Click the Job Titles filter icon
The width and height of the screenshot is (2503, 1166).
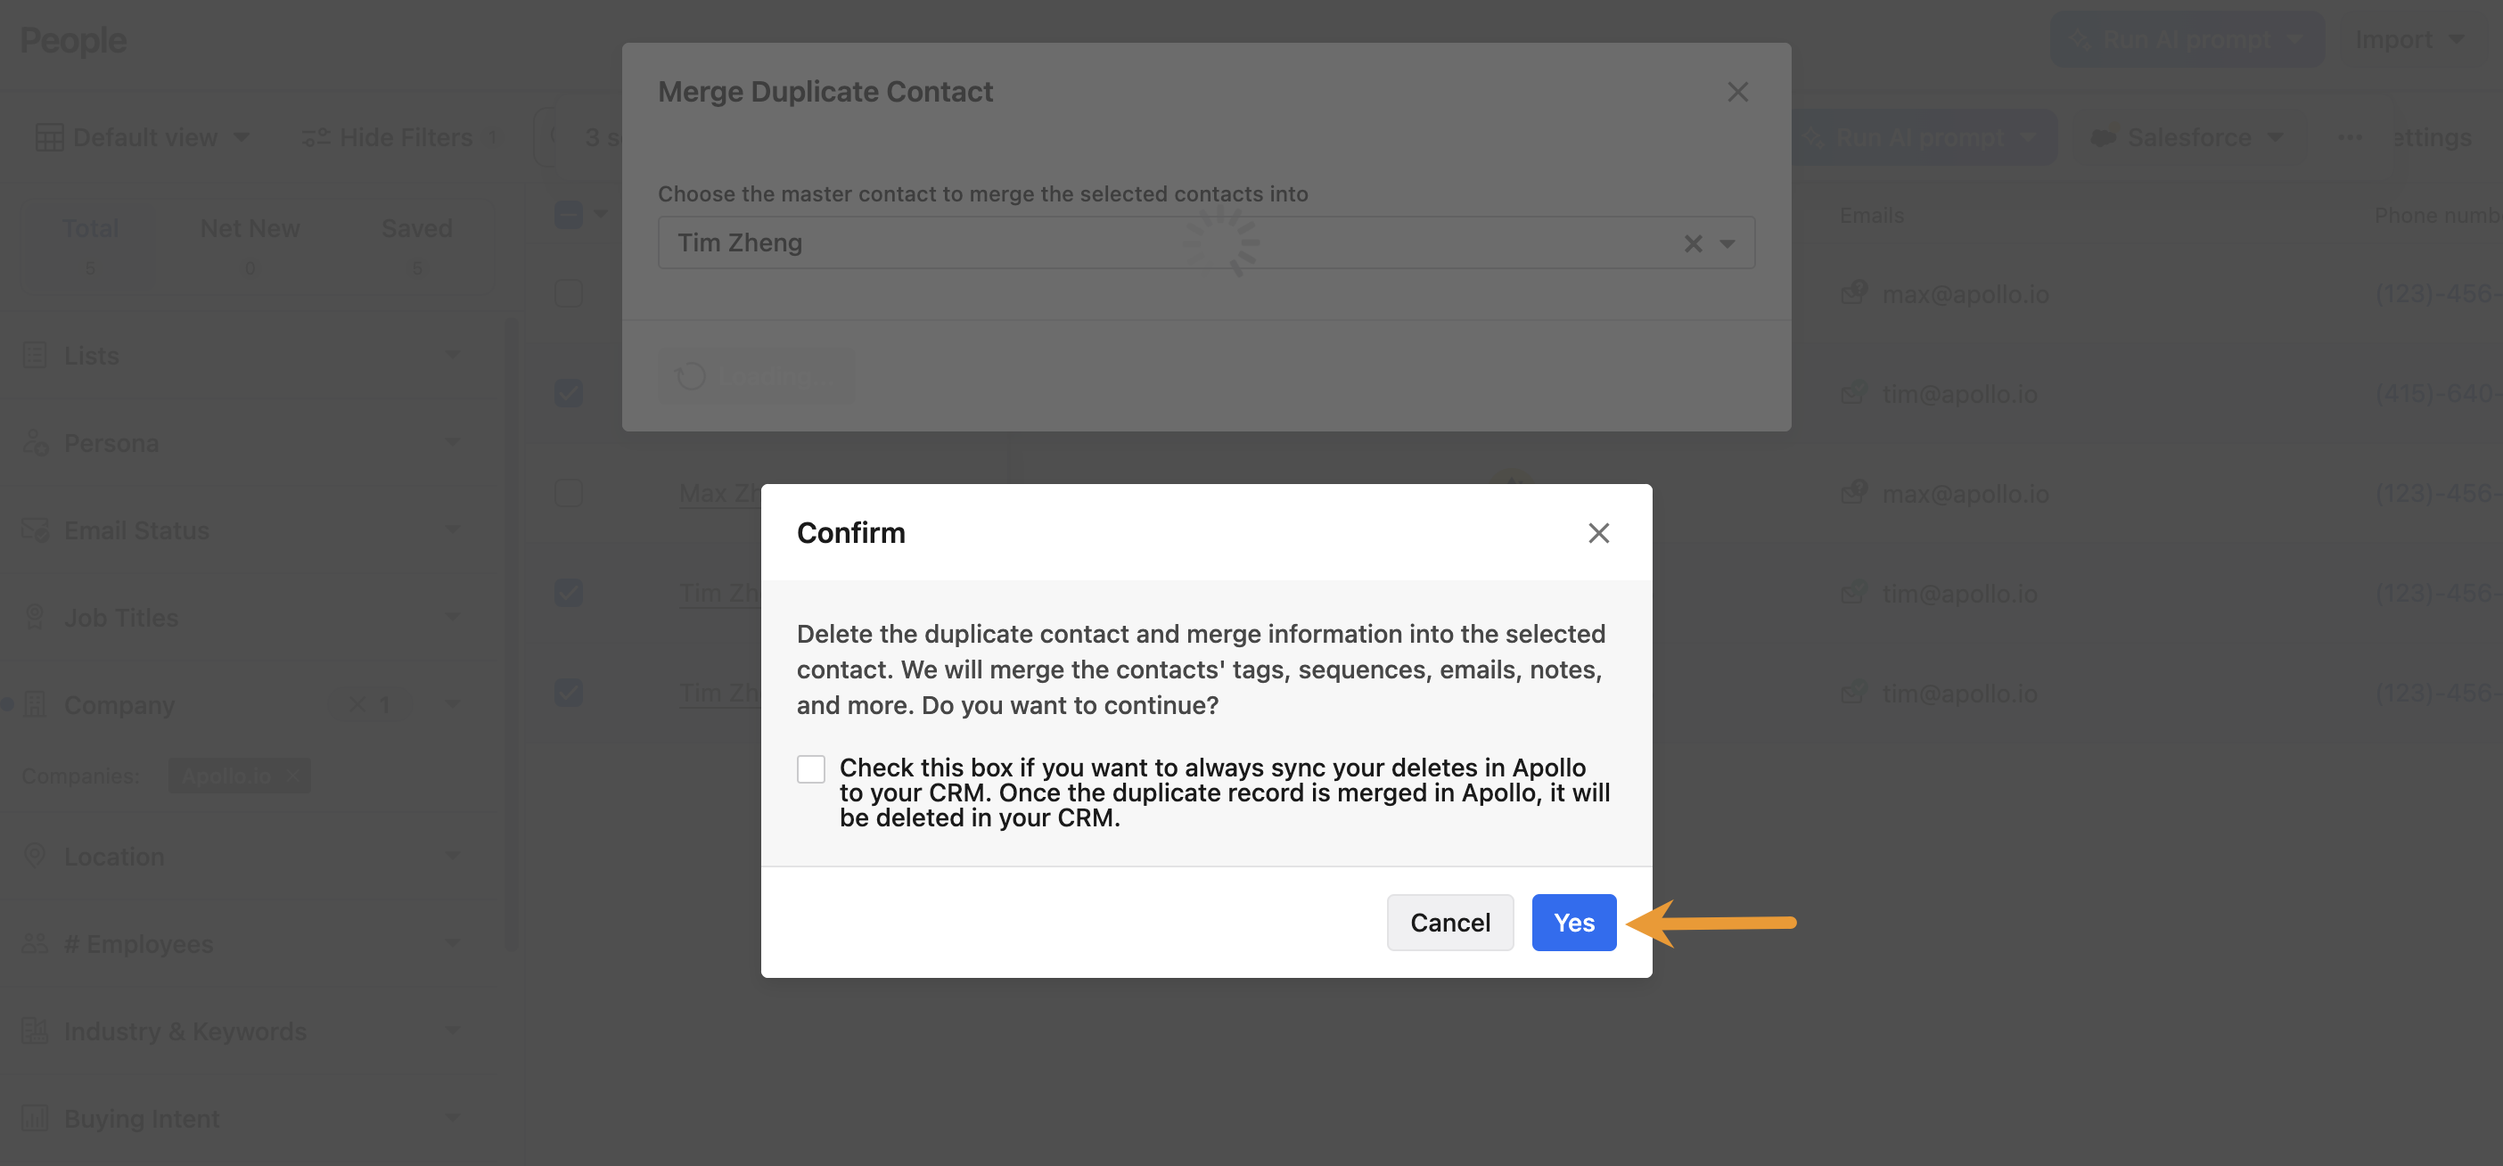click(35, 618)
